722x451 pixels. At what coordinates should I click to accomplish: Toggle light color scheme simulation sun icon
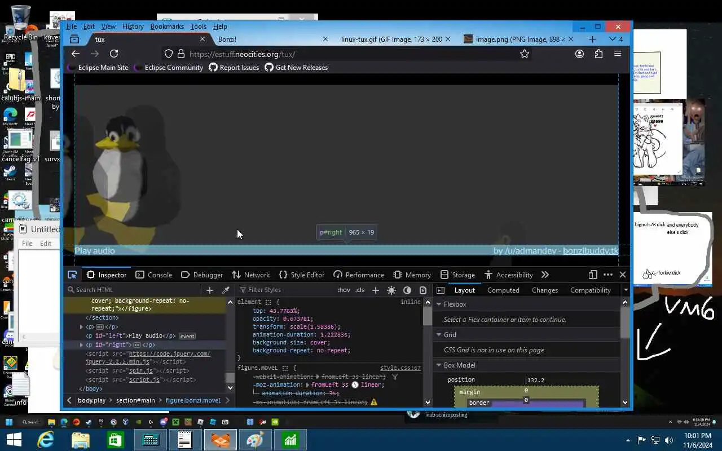(x=391, y=290)
